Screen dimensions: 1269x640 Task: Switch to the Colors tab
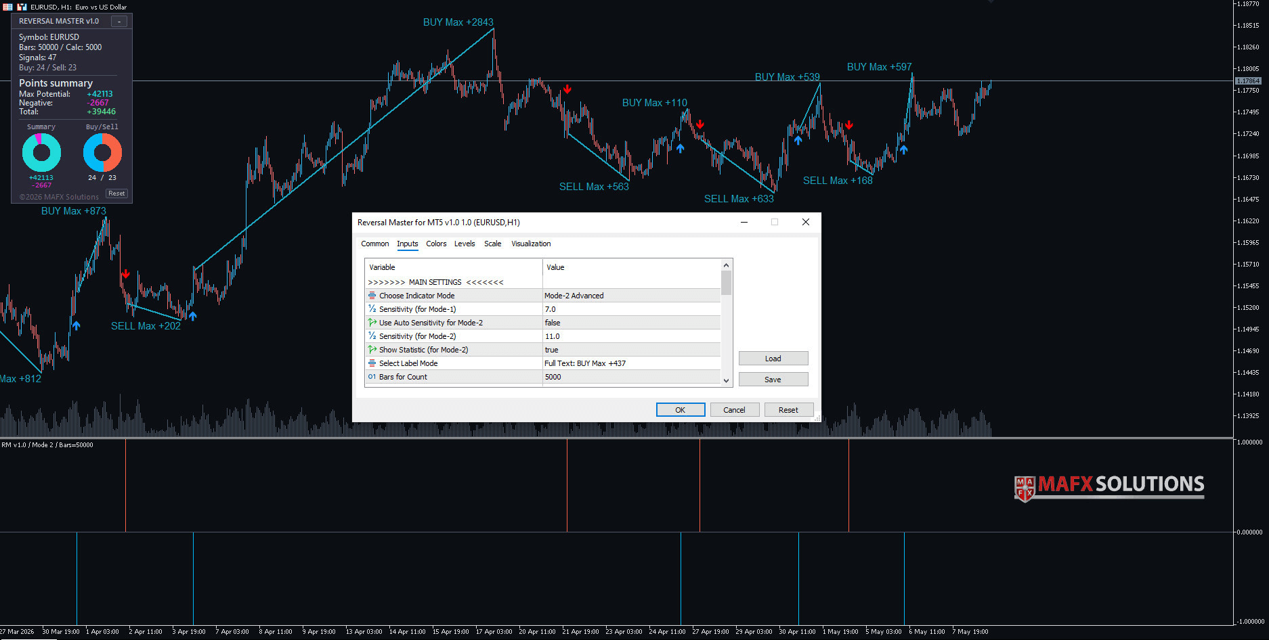(x=436, y=244)
